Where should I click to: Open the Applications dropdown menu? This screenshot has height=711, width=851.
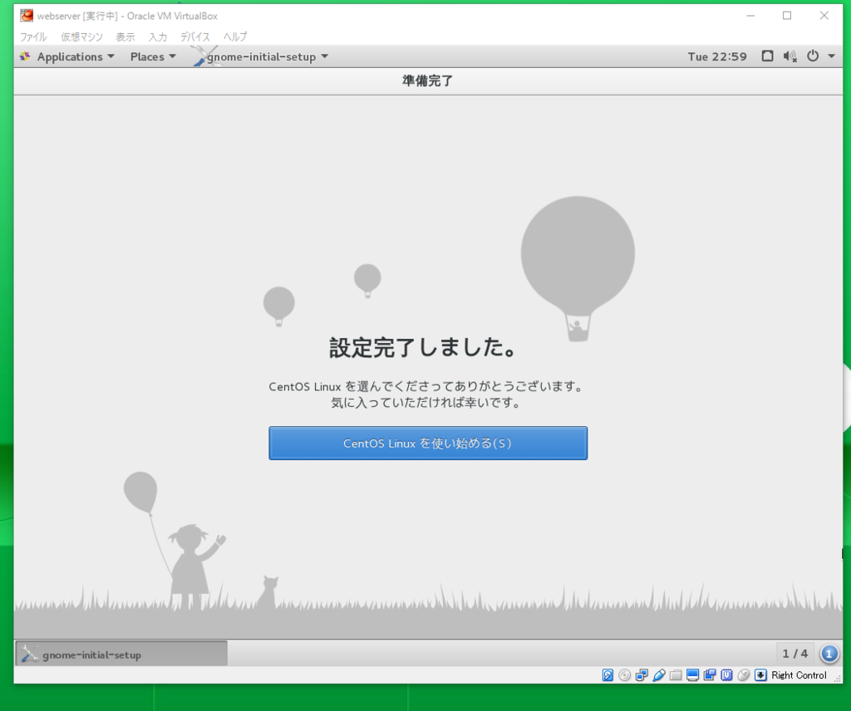(76, 56)
